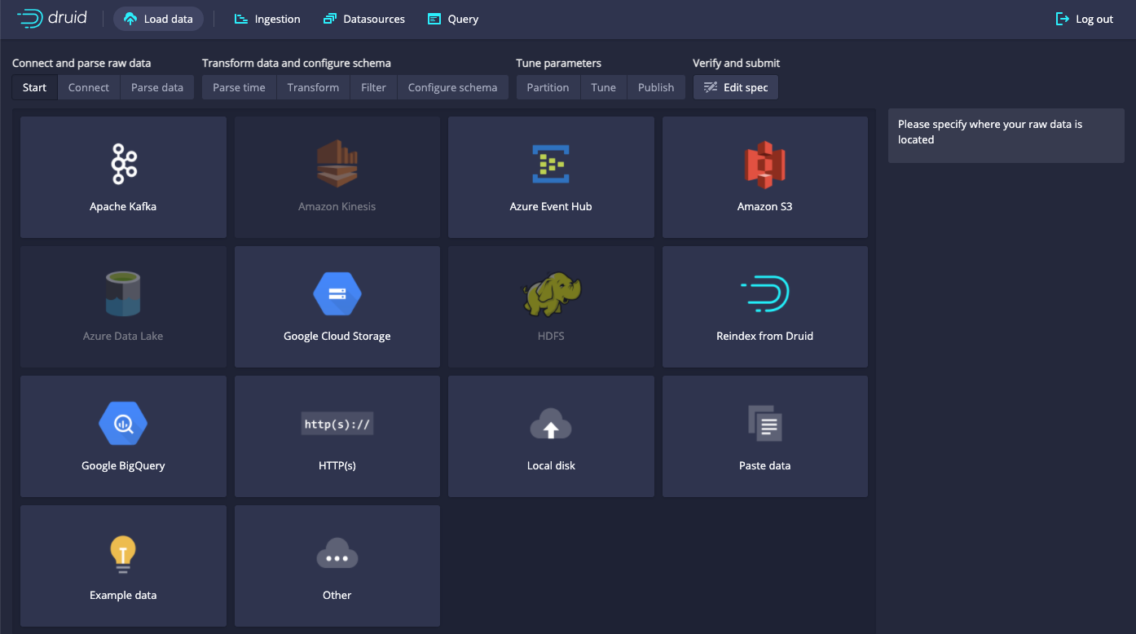Click the Reindex from Druid icon
Image resolution: width=1136 pixels, height=634 pixels.
(x=764, y=293)
